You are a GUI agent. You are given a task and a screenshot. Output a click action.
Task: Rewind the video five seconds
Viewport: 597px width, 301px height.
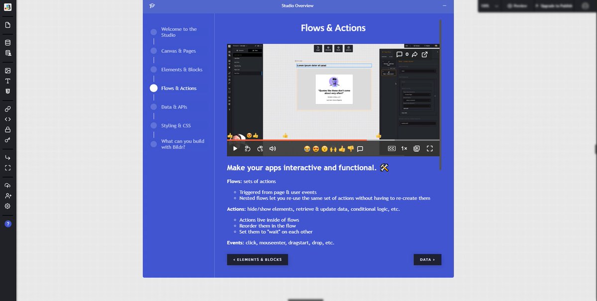247,148
